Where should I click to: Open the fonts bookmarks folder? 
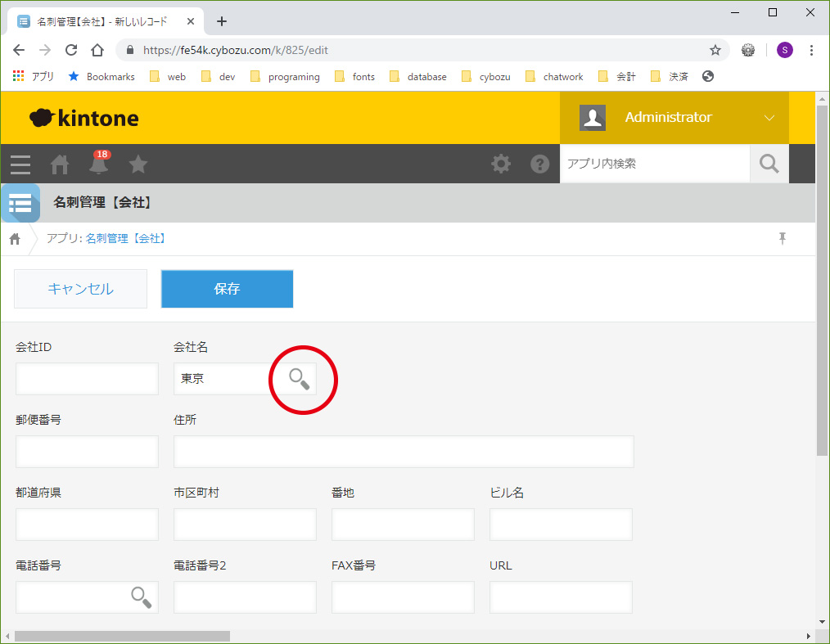pos(354,77)
